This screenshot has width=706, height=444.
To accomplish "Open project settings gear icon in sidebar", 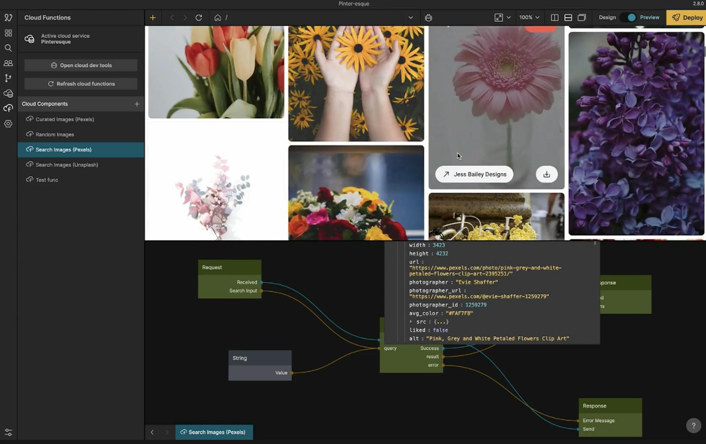I will [8, 124].
